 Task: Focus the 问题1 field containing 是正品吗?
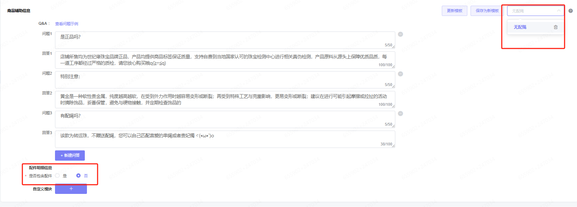tap(225, 40)
